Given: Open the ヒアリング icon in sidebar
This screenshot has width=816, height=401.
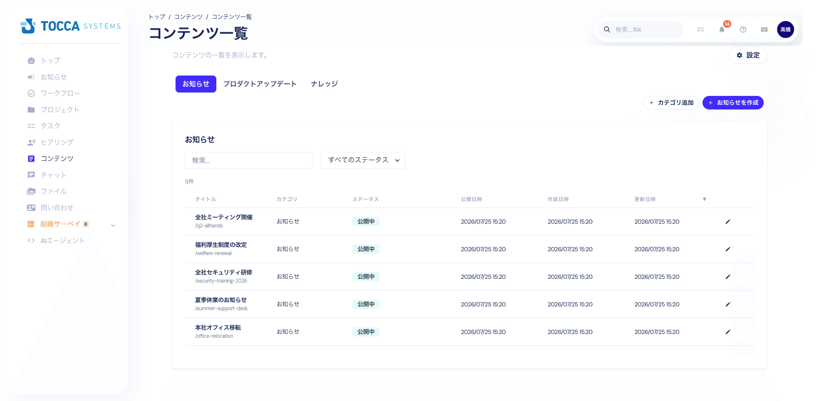Looking at the screenshot, I should tap(31, 142).
